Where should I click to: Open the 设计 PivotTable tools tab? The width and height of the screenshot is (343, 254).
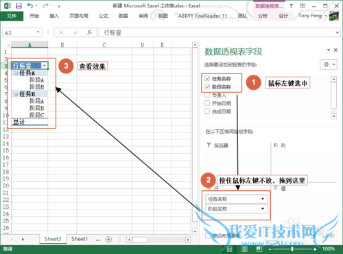pyautogui.click(x=283, y=16)
